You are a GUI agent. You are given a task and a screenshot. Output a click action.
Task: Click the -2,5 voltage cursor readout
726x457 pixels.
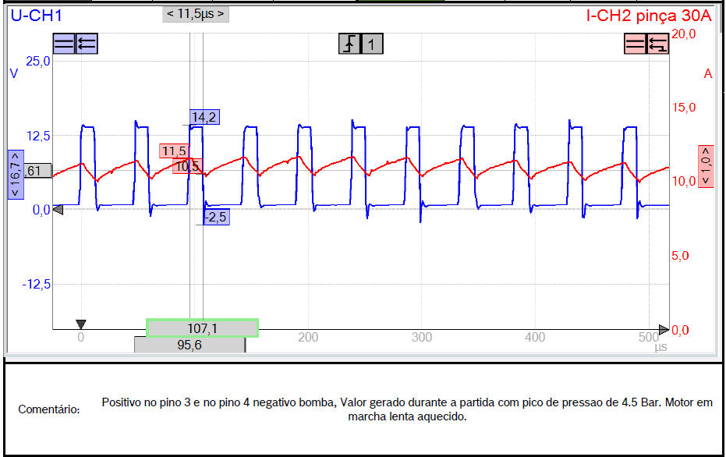(215, 218)
